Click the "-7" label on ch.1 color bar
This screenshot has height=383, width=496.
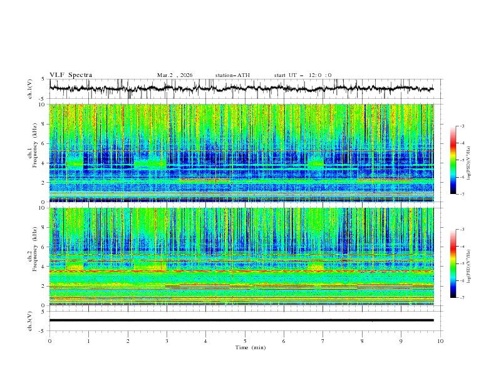coord(462,194)
